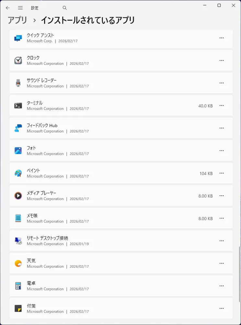Show more options for 電卓
Screen dimensions: 241x325
click(x=222, y=286)
